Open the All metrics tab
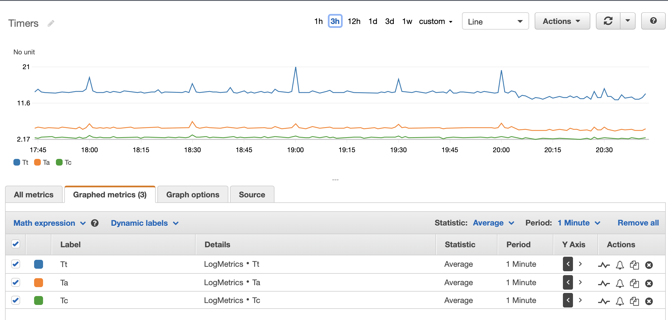This screenshot has width=668, height=320. (34, 195)
